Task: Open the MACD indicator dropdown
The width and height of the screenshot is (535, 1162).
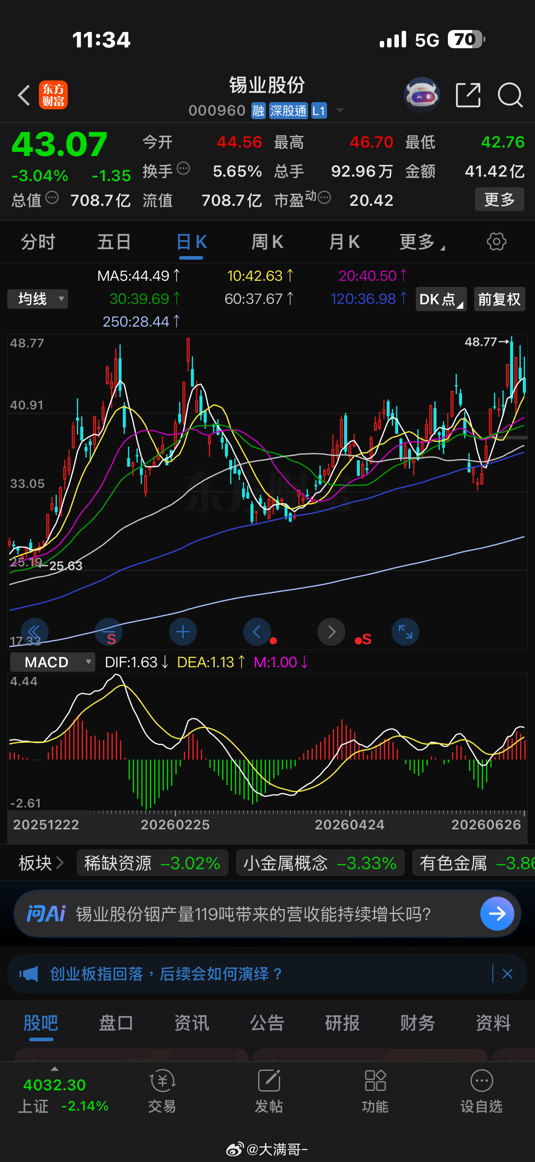Action: [52, 662]
